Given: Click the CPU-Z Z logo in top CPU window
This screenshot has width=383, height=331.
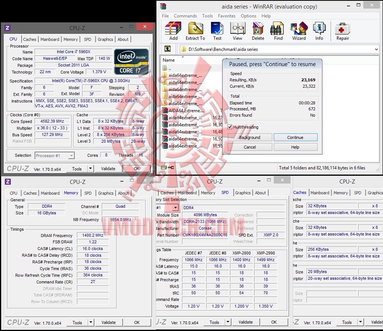Looking at the screenshot, I should click(x=7, y=27).
